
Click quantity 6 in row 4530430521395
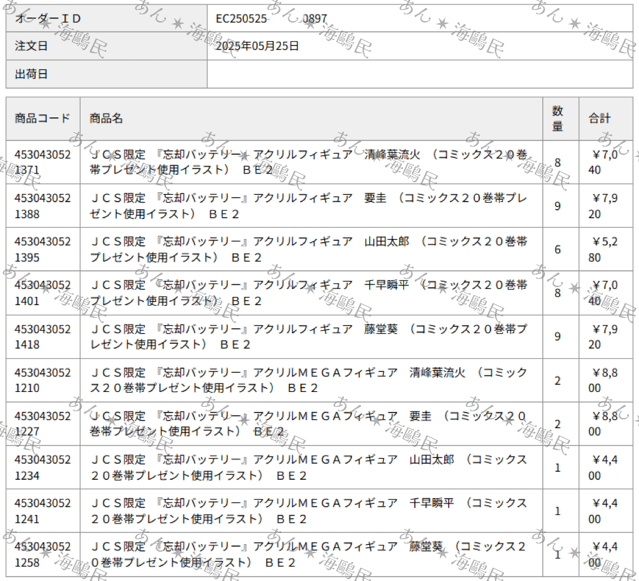tap(557, 250)
